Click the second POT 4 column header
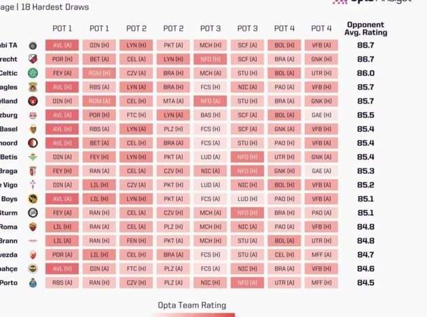 tap(321, 29)
